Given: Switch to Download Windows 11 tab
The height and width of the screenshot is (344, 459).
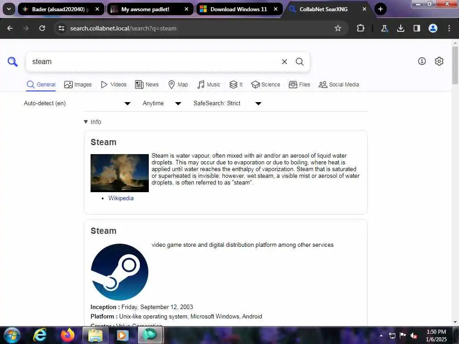Looking at the screenshot, I should coord(239,9).
